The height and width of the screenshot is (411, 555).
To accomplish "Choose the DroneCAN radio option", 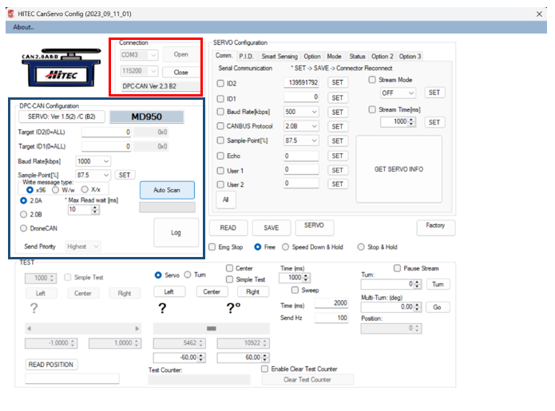I will [24, 228].
